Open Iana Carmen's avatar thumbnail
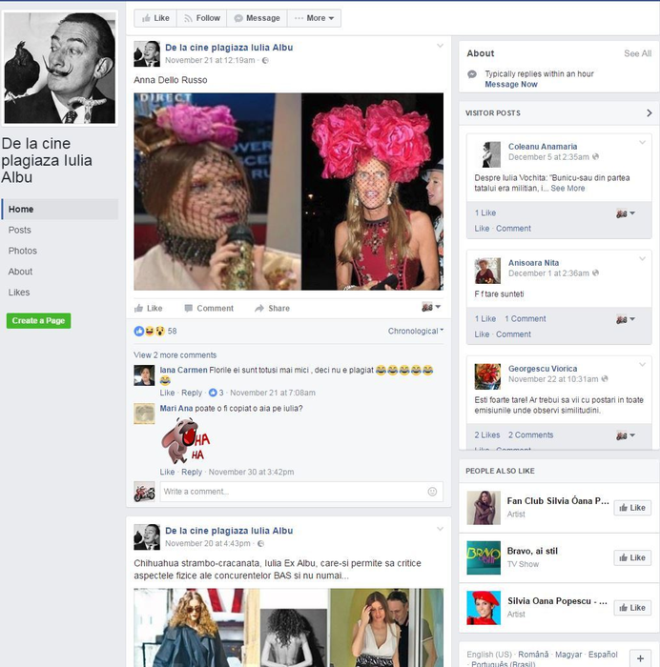The image size is (660, 667). click(144, 375)
